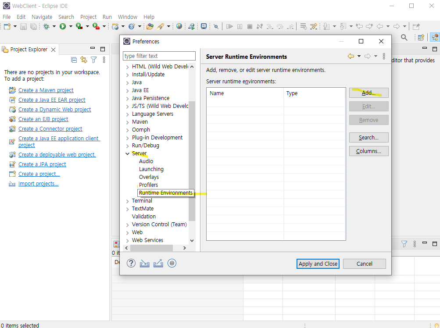This screenshot has width=440, height=328.
Task: Open the Navigate menu
Action: pyautogui.click(x=42, y=17)
